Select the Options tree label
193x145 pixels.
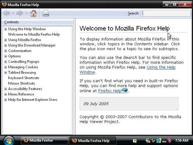[x=14, y=56]
